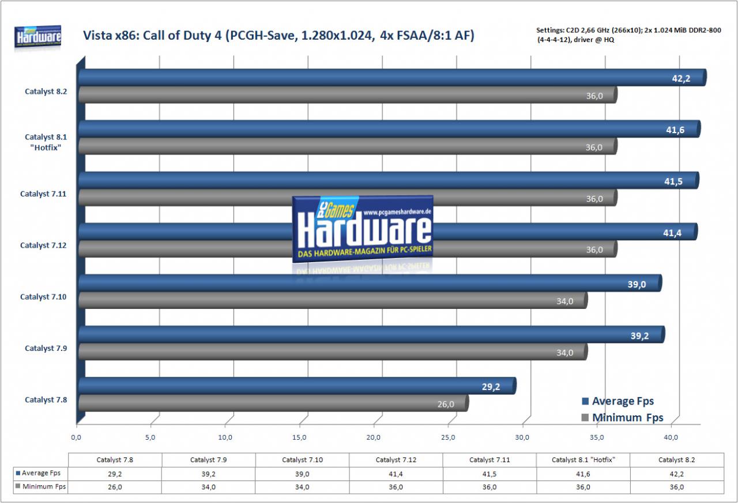Click the 20,0 tick label on the horizontal axis
738x503 pixels.
coord(374,438)
